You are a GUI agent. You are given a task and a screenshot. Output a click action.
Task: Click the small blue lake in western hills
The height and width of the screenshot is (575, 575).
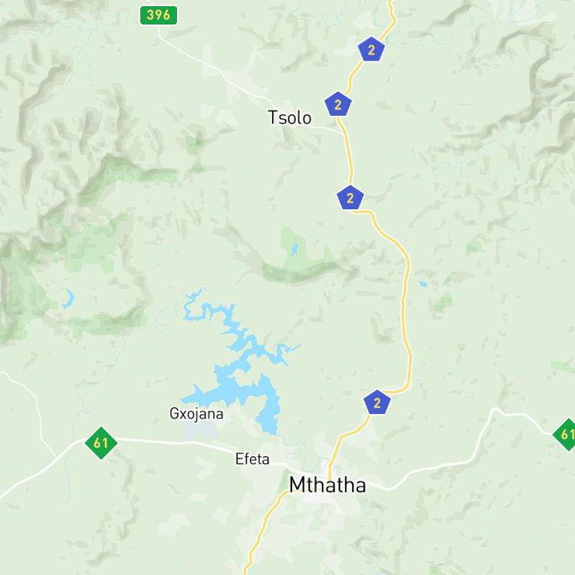(68, 298)
